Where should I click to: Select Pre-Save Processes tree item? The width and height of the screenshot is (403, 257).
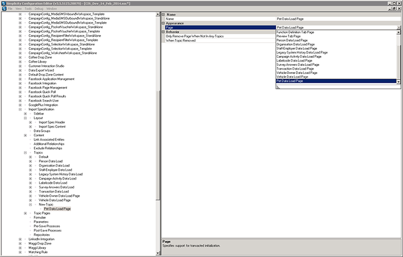47,226
